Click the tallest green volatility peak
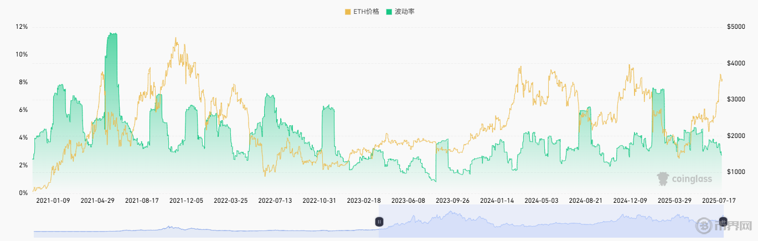This screenshot has width=758, height=241. coord(112,35)
